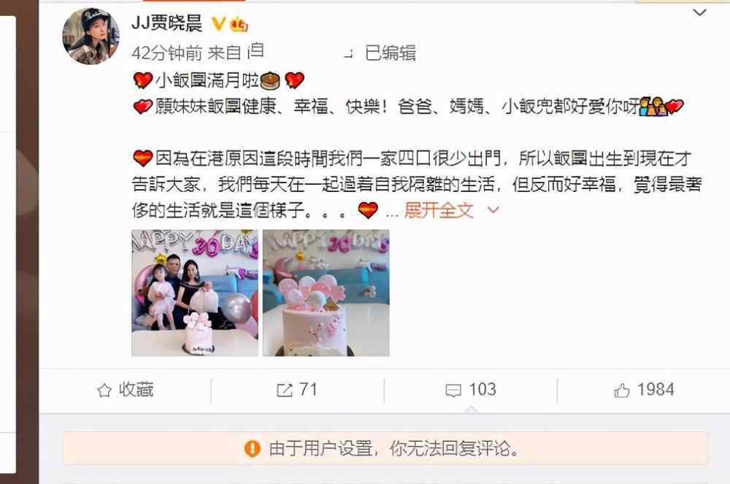The width and height of the screenshot is (730, 484).
Task: Open the family photo thumbnail
Action: point(195,293)
